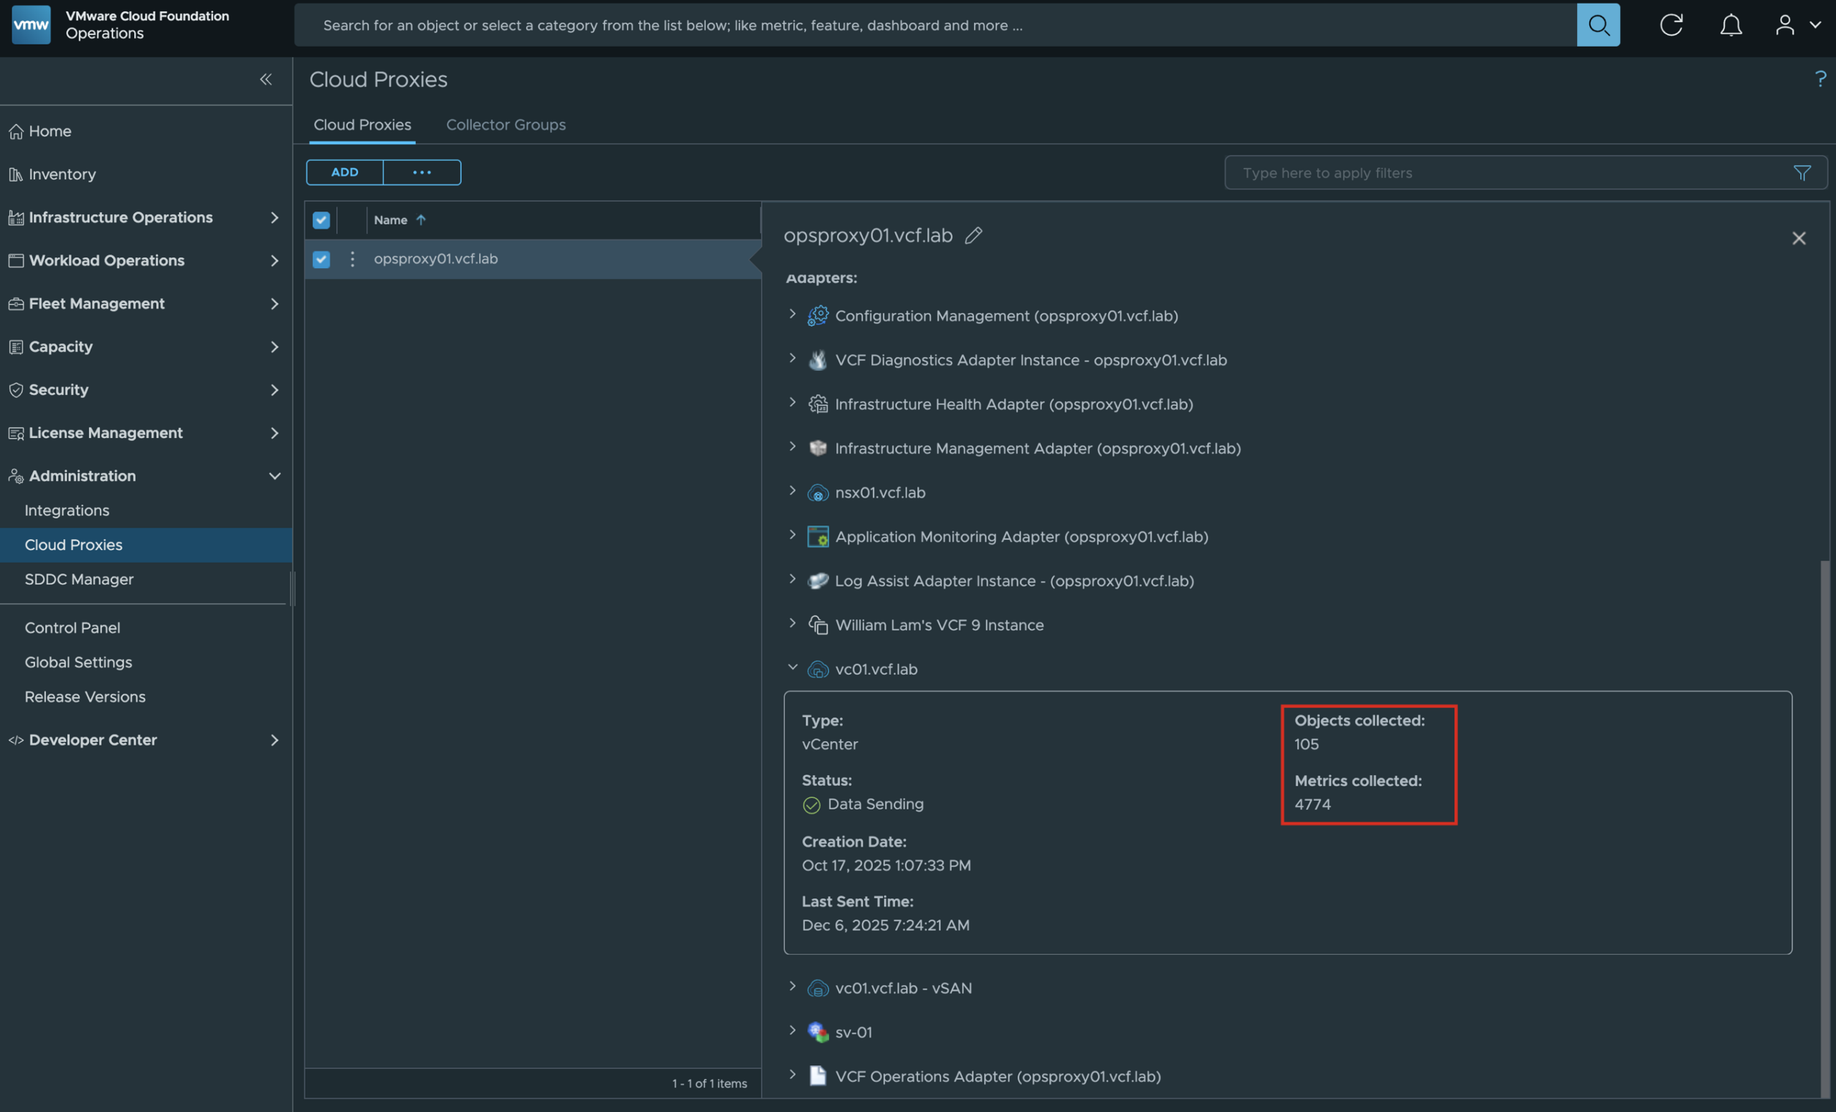
Task: Switch to the Collector Groups tab
Action: coord(505,125)
